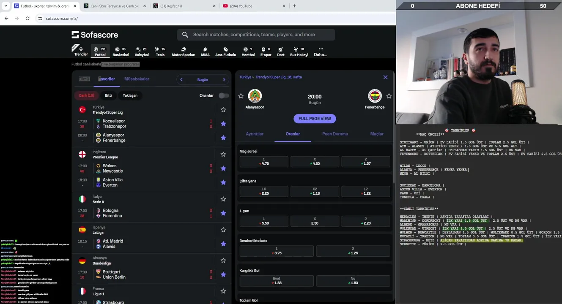Filter by Canlı (10) matches
562x304 pixels.
click(x=86, y=95)
